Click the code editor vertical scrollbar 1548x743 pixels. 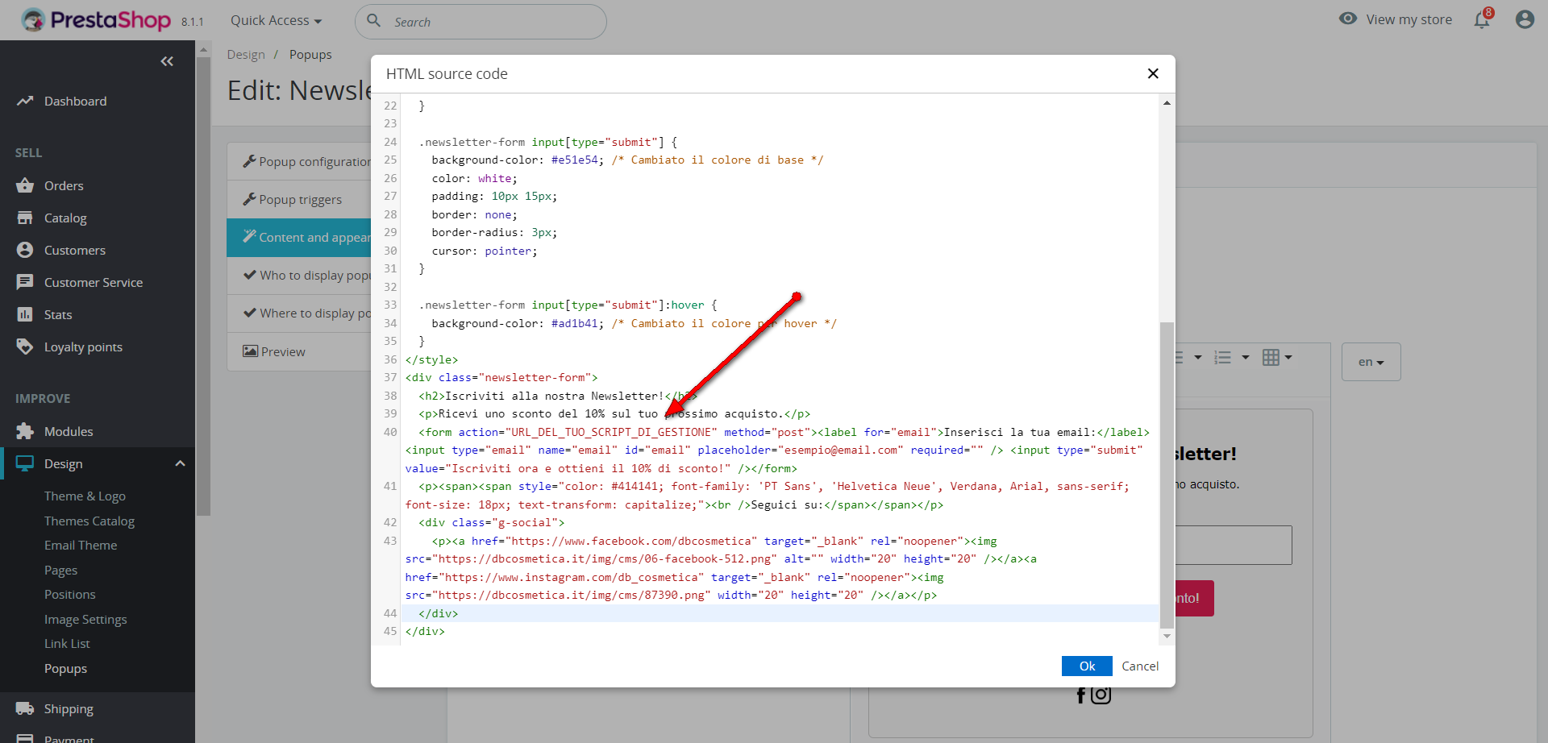(1166, 474)
